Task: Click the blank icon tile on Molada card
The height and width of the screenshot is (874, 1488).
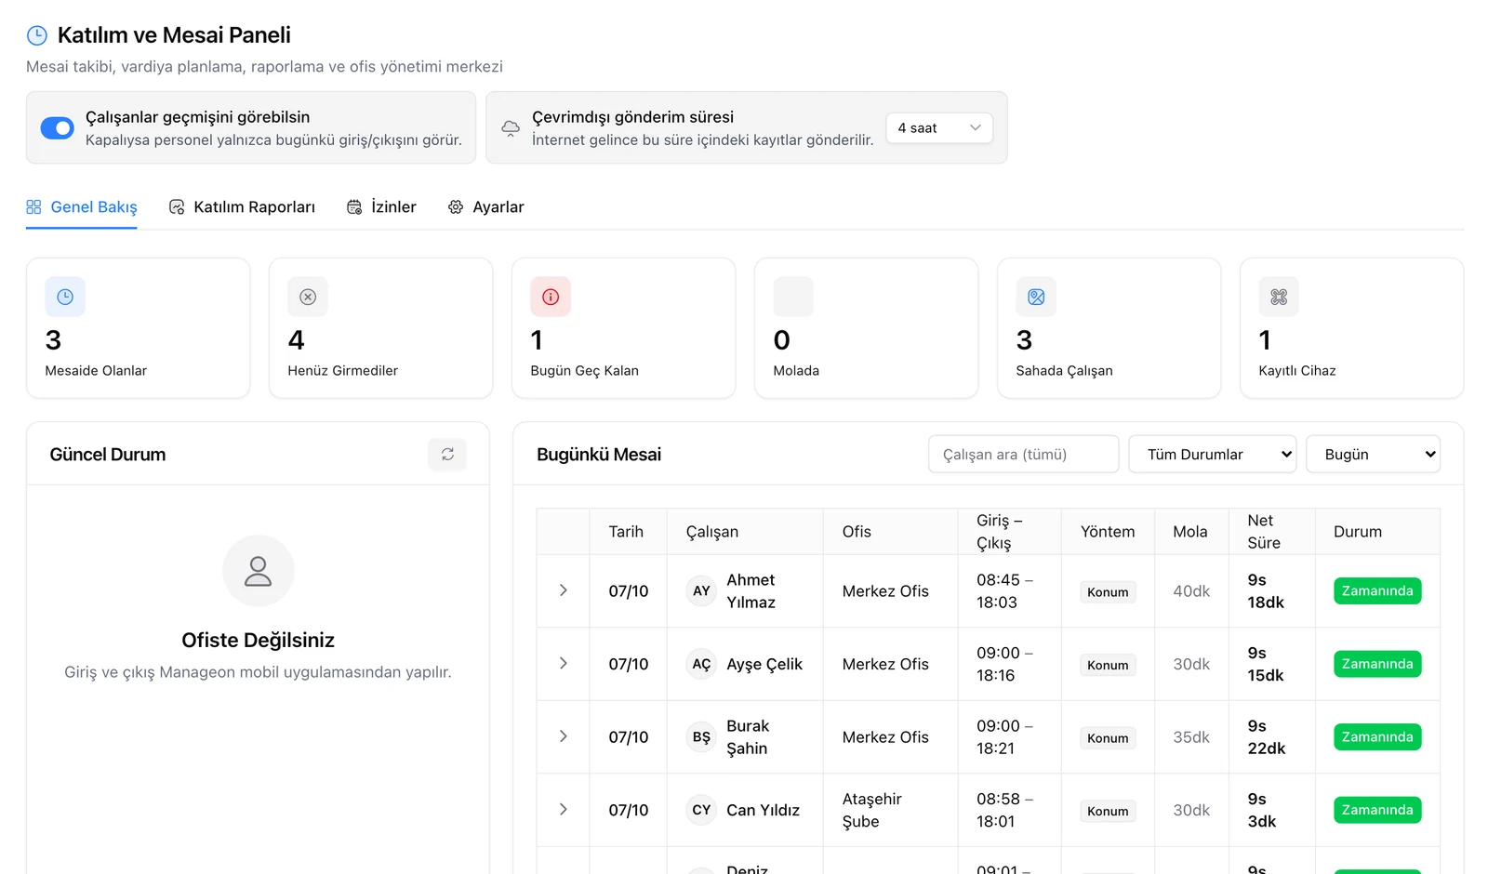Action: point(793,297)
